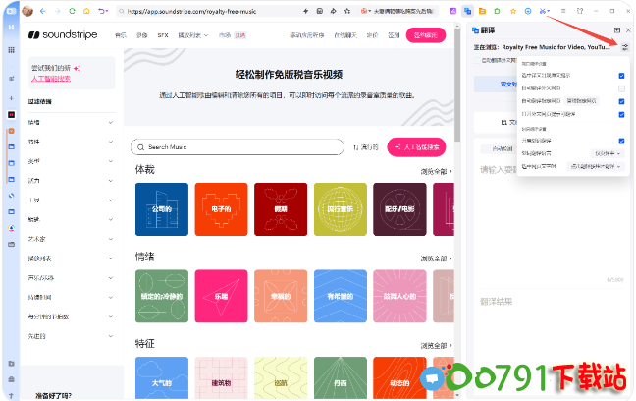636x401 pixels.
Task: Click the star favorites icon in toolbar
Action: click(512, 11)
